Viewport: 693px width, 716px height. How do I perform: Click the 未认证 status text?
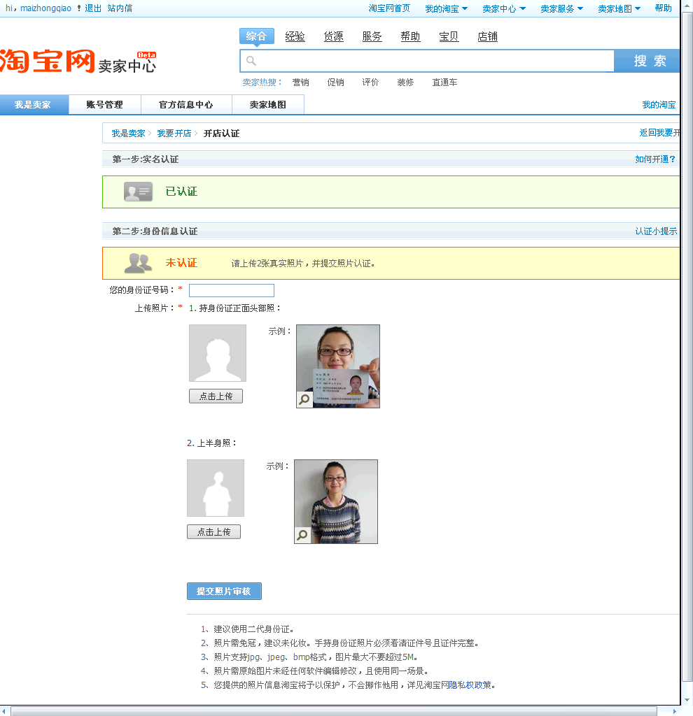tap(181, 263)
